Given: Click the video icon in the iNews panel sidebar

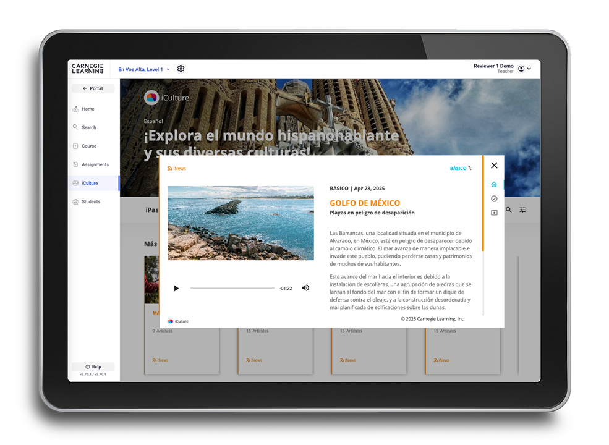Looking at the screenshot, I should point(493,212).
